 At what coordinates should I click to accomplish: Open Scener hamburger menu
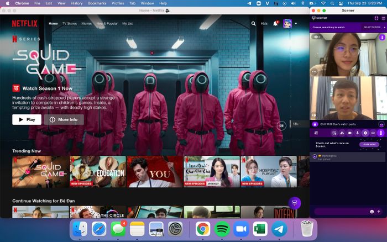(x=383, y=18)
